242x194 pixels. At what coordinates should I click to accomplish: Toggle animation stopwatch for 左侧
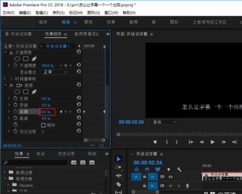[x=15, y=98]
